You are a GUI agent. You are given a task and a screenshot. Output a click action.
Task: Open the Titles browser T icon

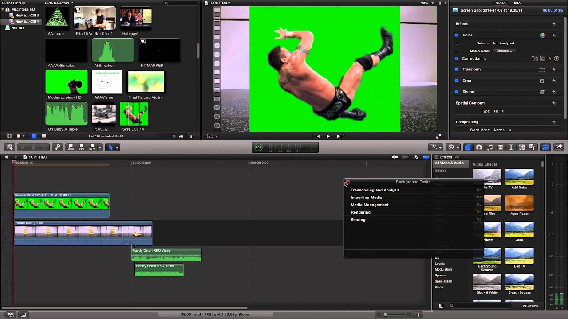pos(511,147)
